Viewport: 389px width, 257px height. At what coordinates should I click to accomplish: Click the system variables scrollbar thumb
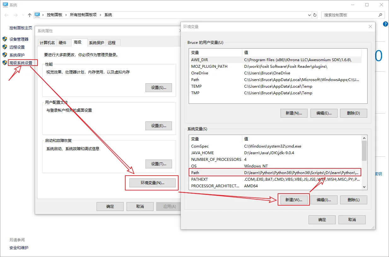click(x=364, y=151)
